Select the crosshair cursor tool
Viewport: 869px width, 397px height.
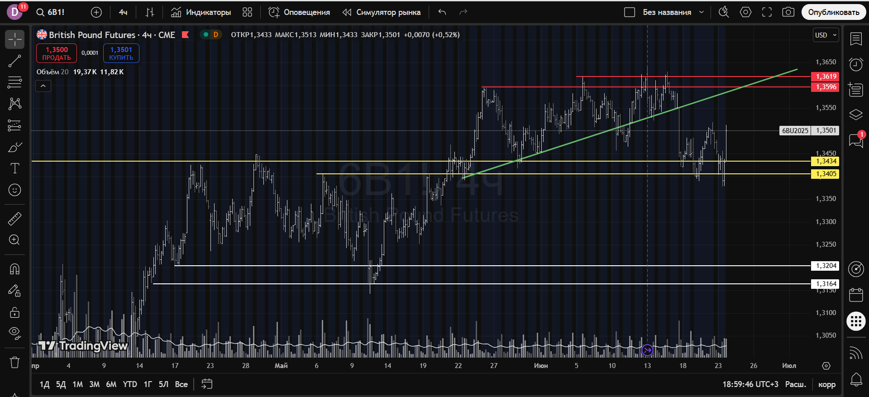14,39
